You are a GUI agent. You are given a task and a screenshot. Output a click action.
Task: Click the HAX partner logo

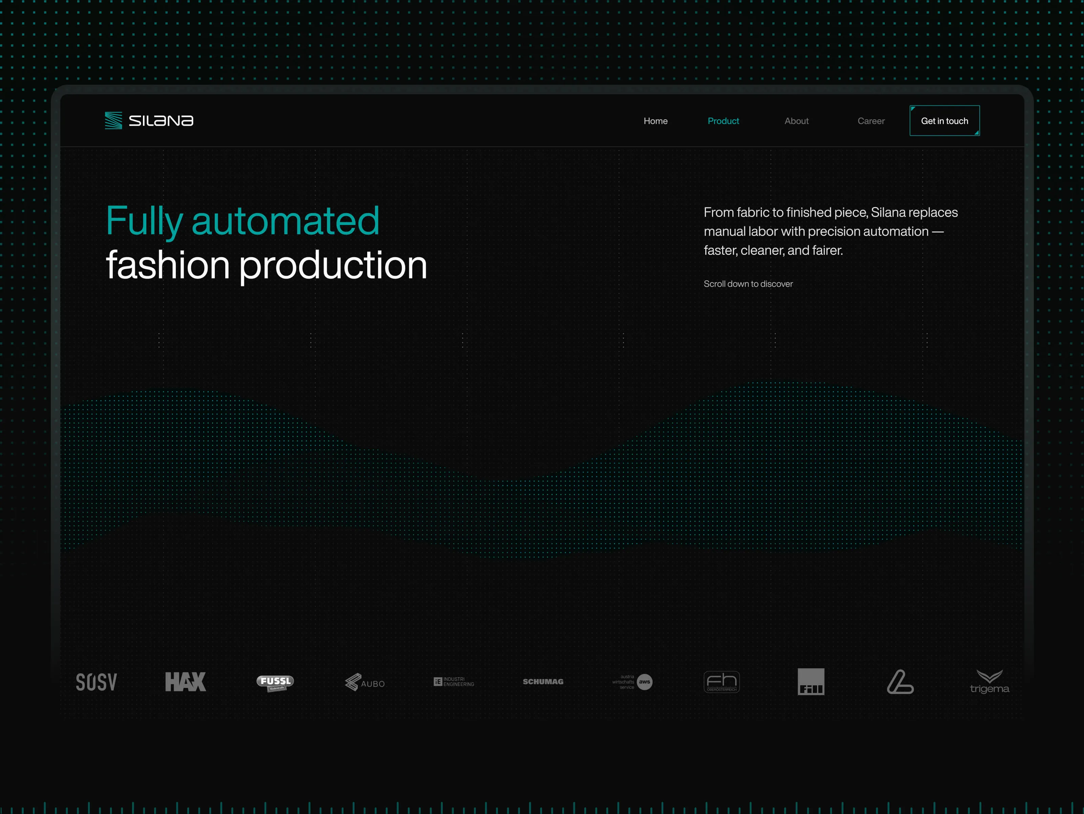click(x=185, y=681)
